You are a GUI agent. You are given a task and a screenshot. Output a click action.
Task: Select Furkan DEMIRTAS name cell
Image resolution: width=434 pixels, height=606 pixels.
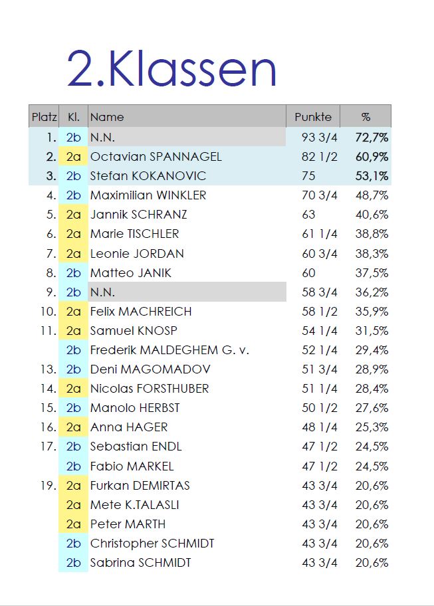point(140,486)
